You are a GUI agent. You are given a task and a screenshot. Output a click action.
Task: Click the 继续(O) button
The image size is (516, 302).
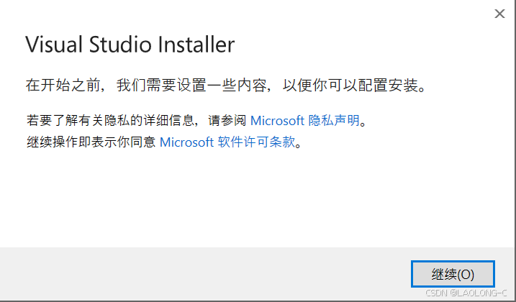point(453,274)
